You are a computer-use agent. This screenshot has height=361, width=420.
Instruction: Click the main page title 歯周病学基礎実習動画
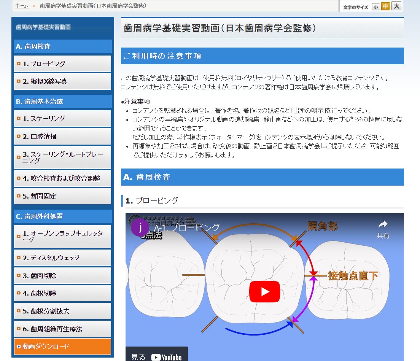pos(220,28)
